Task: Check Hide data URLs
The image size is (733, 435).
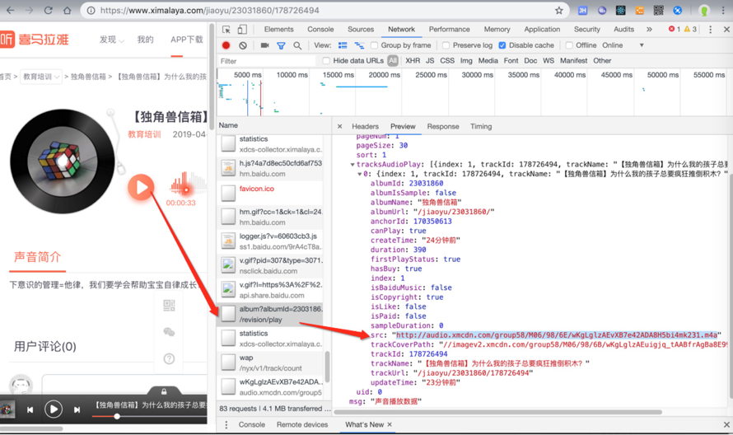Action: pos(326,60)
